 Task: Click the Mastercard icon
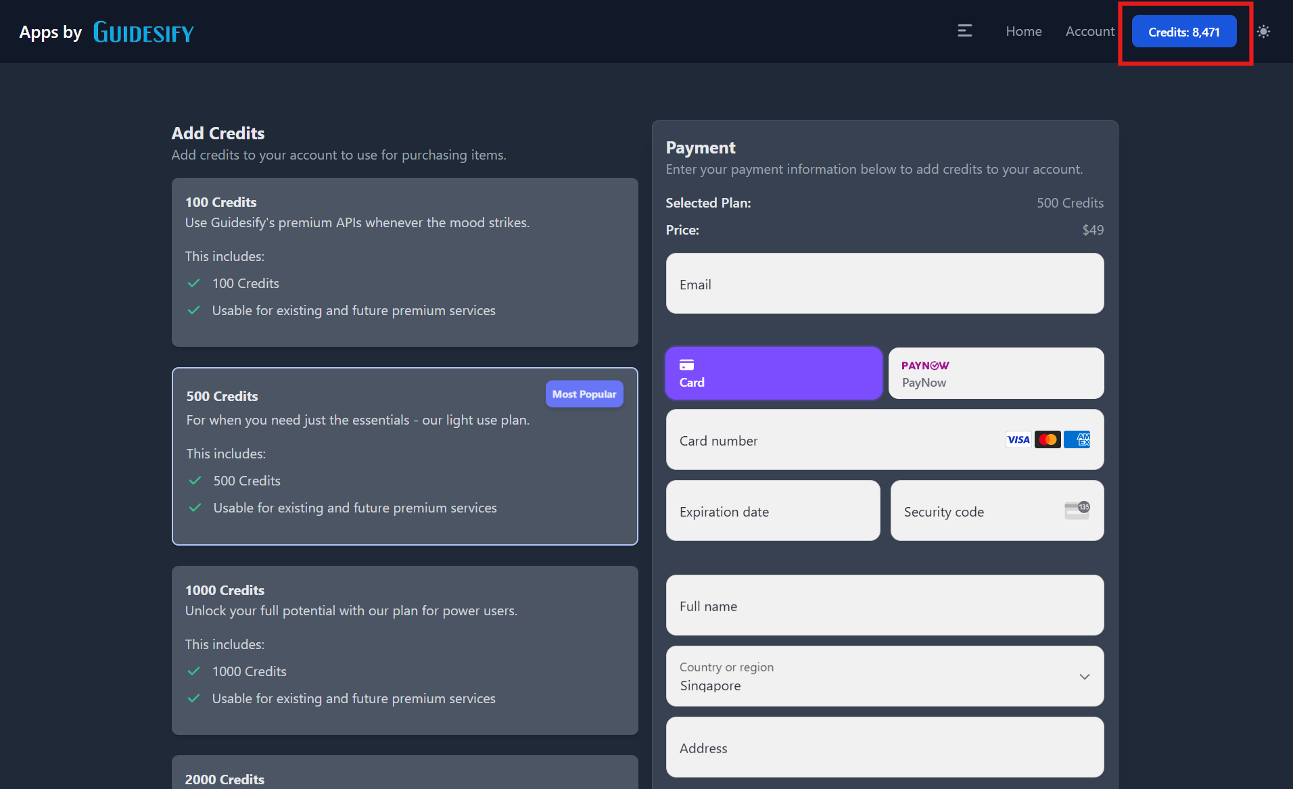click(x=1048, y=439)
